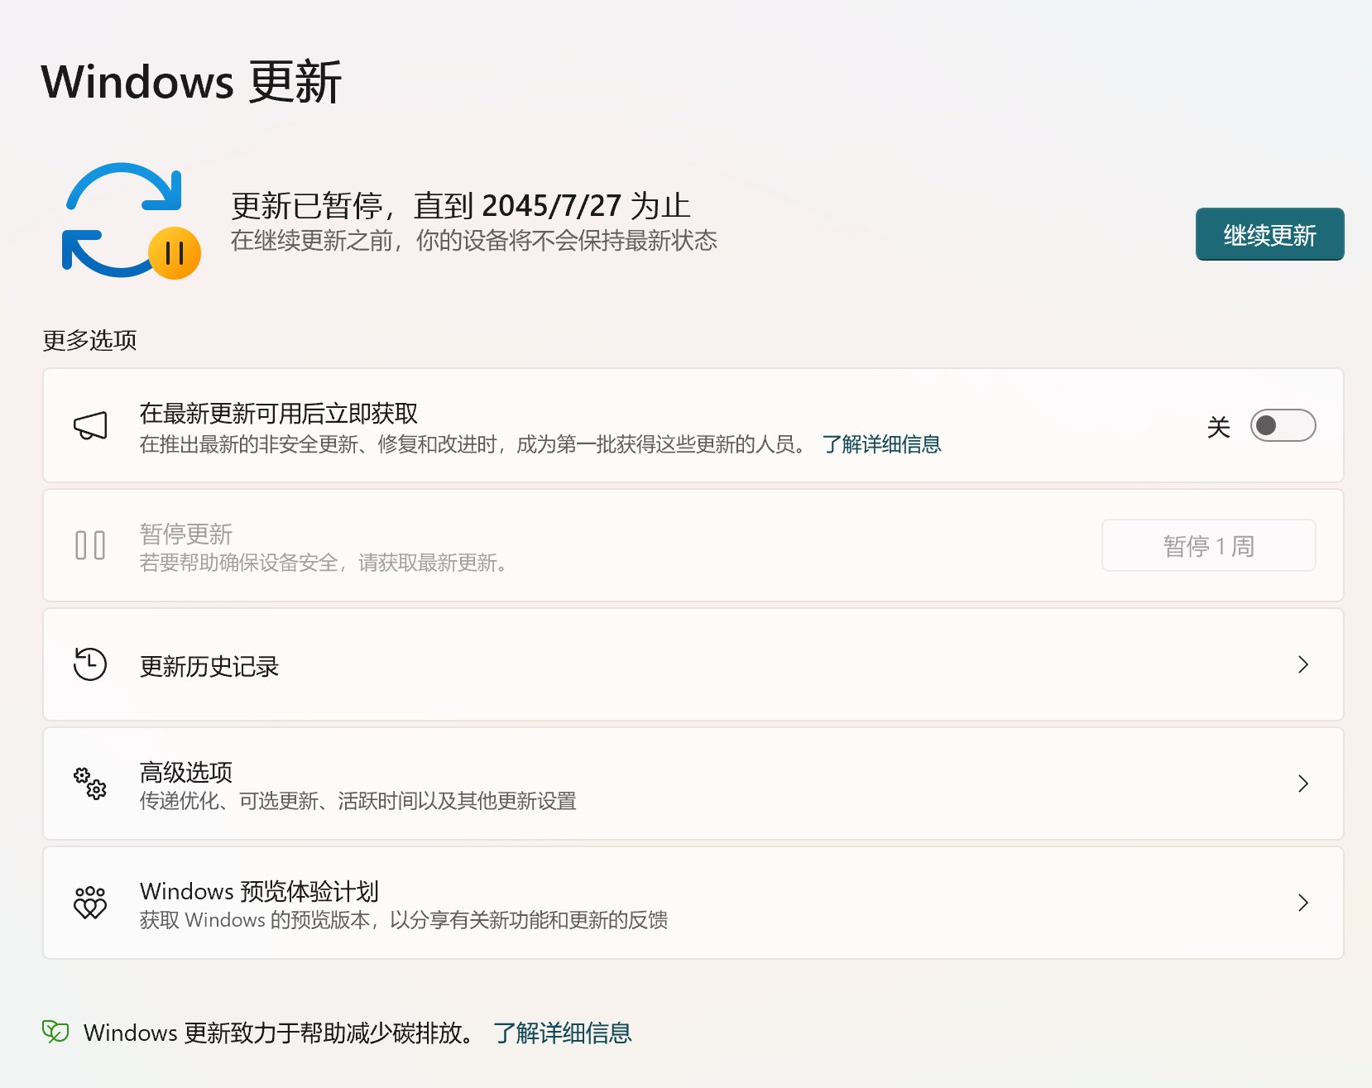The image size is (1372, 1088).
Task: Click the pause bars icon beside 暂停更新
Action: 90,546
